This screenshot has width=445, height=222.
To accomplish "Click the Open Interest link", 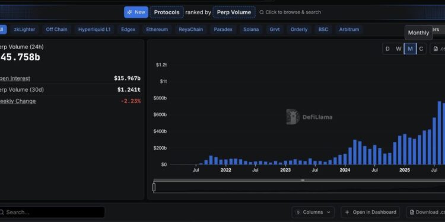I will pyautogui.click(x=15, y=78).
